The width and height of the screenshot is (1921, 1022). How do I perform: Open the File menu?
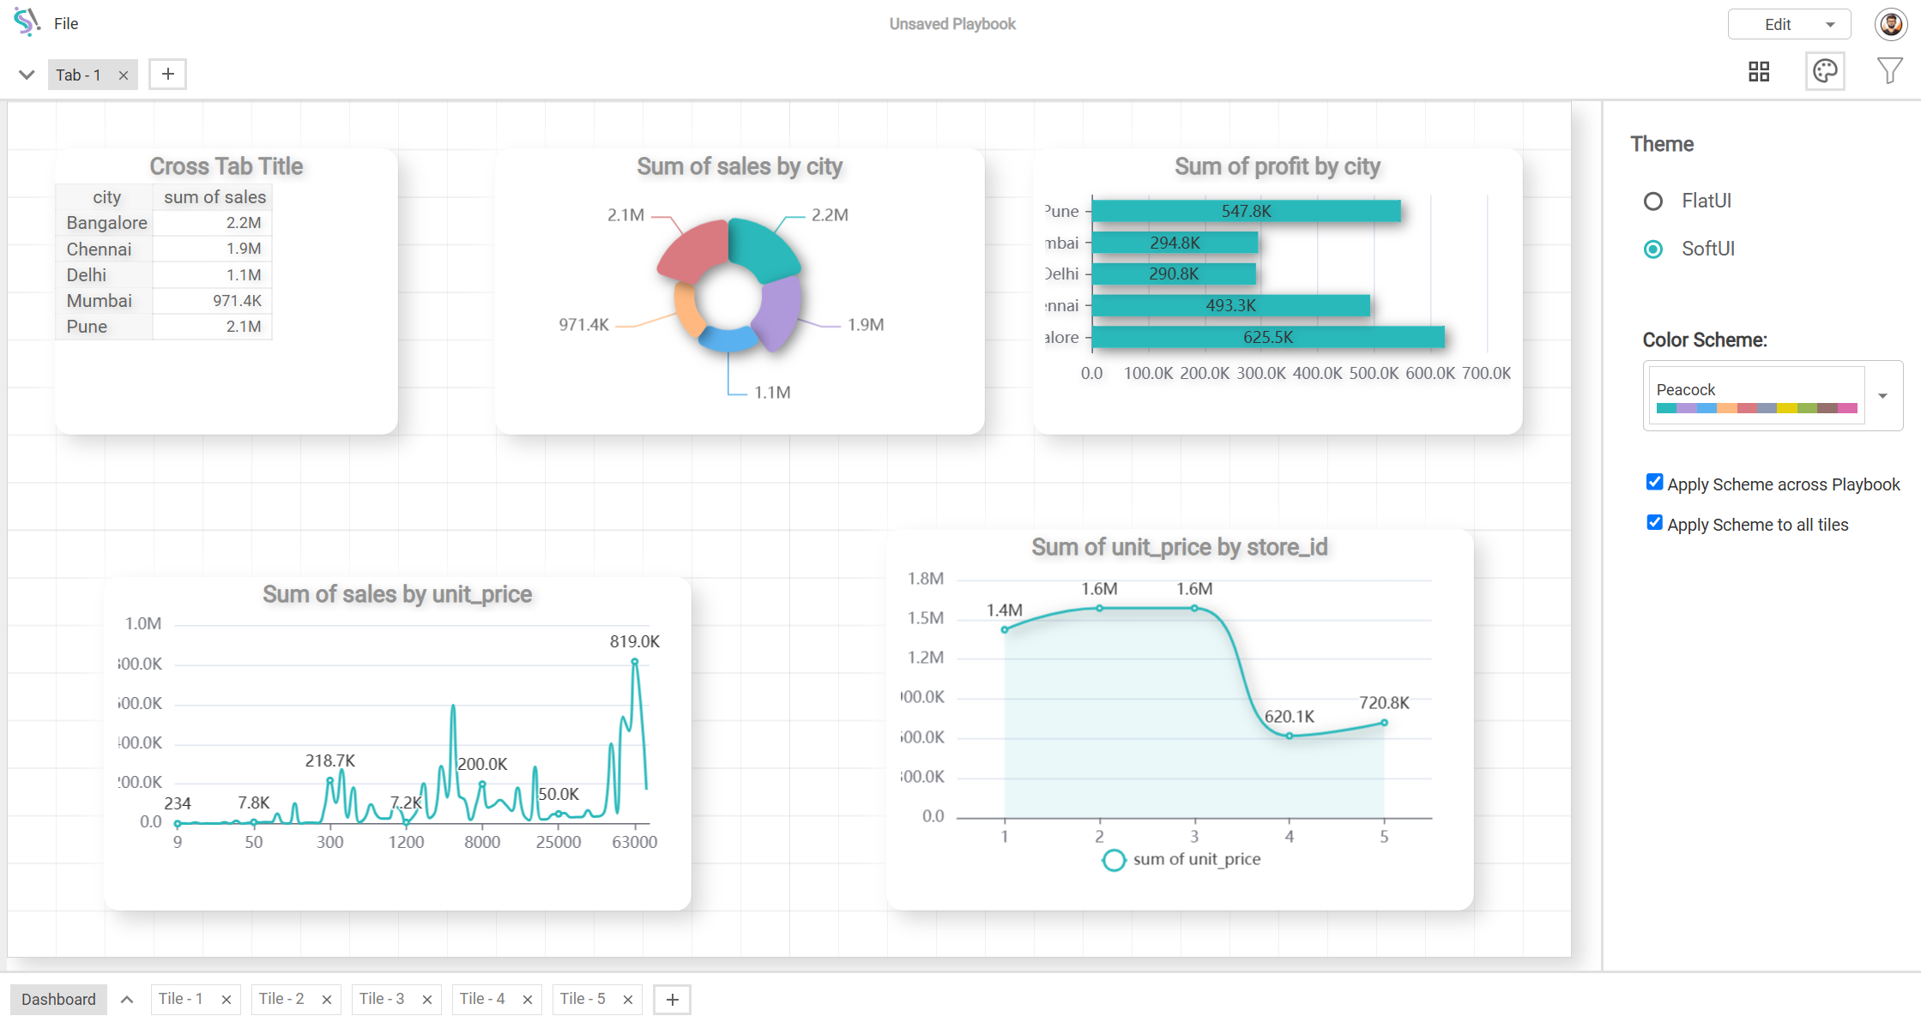[66, 24]
